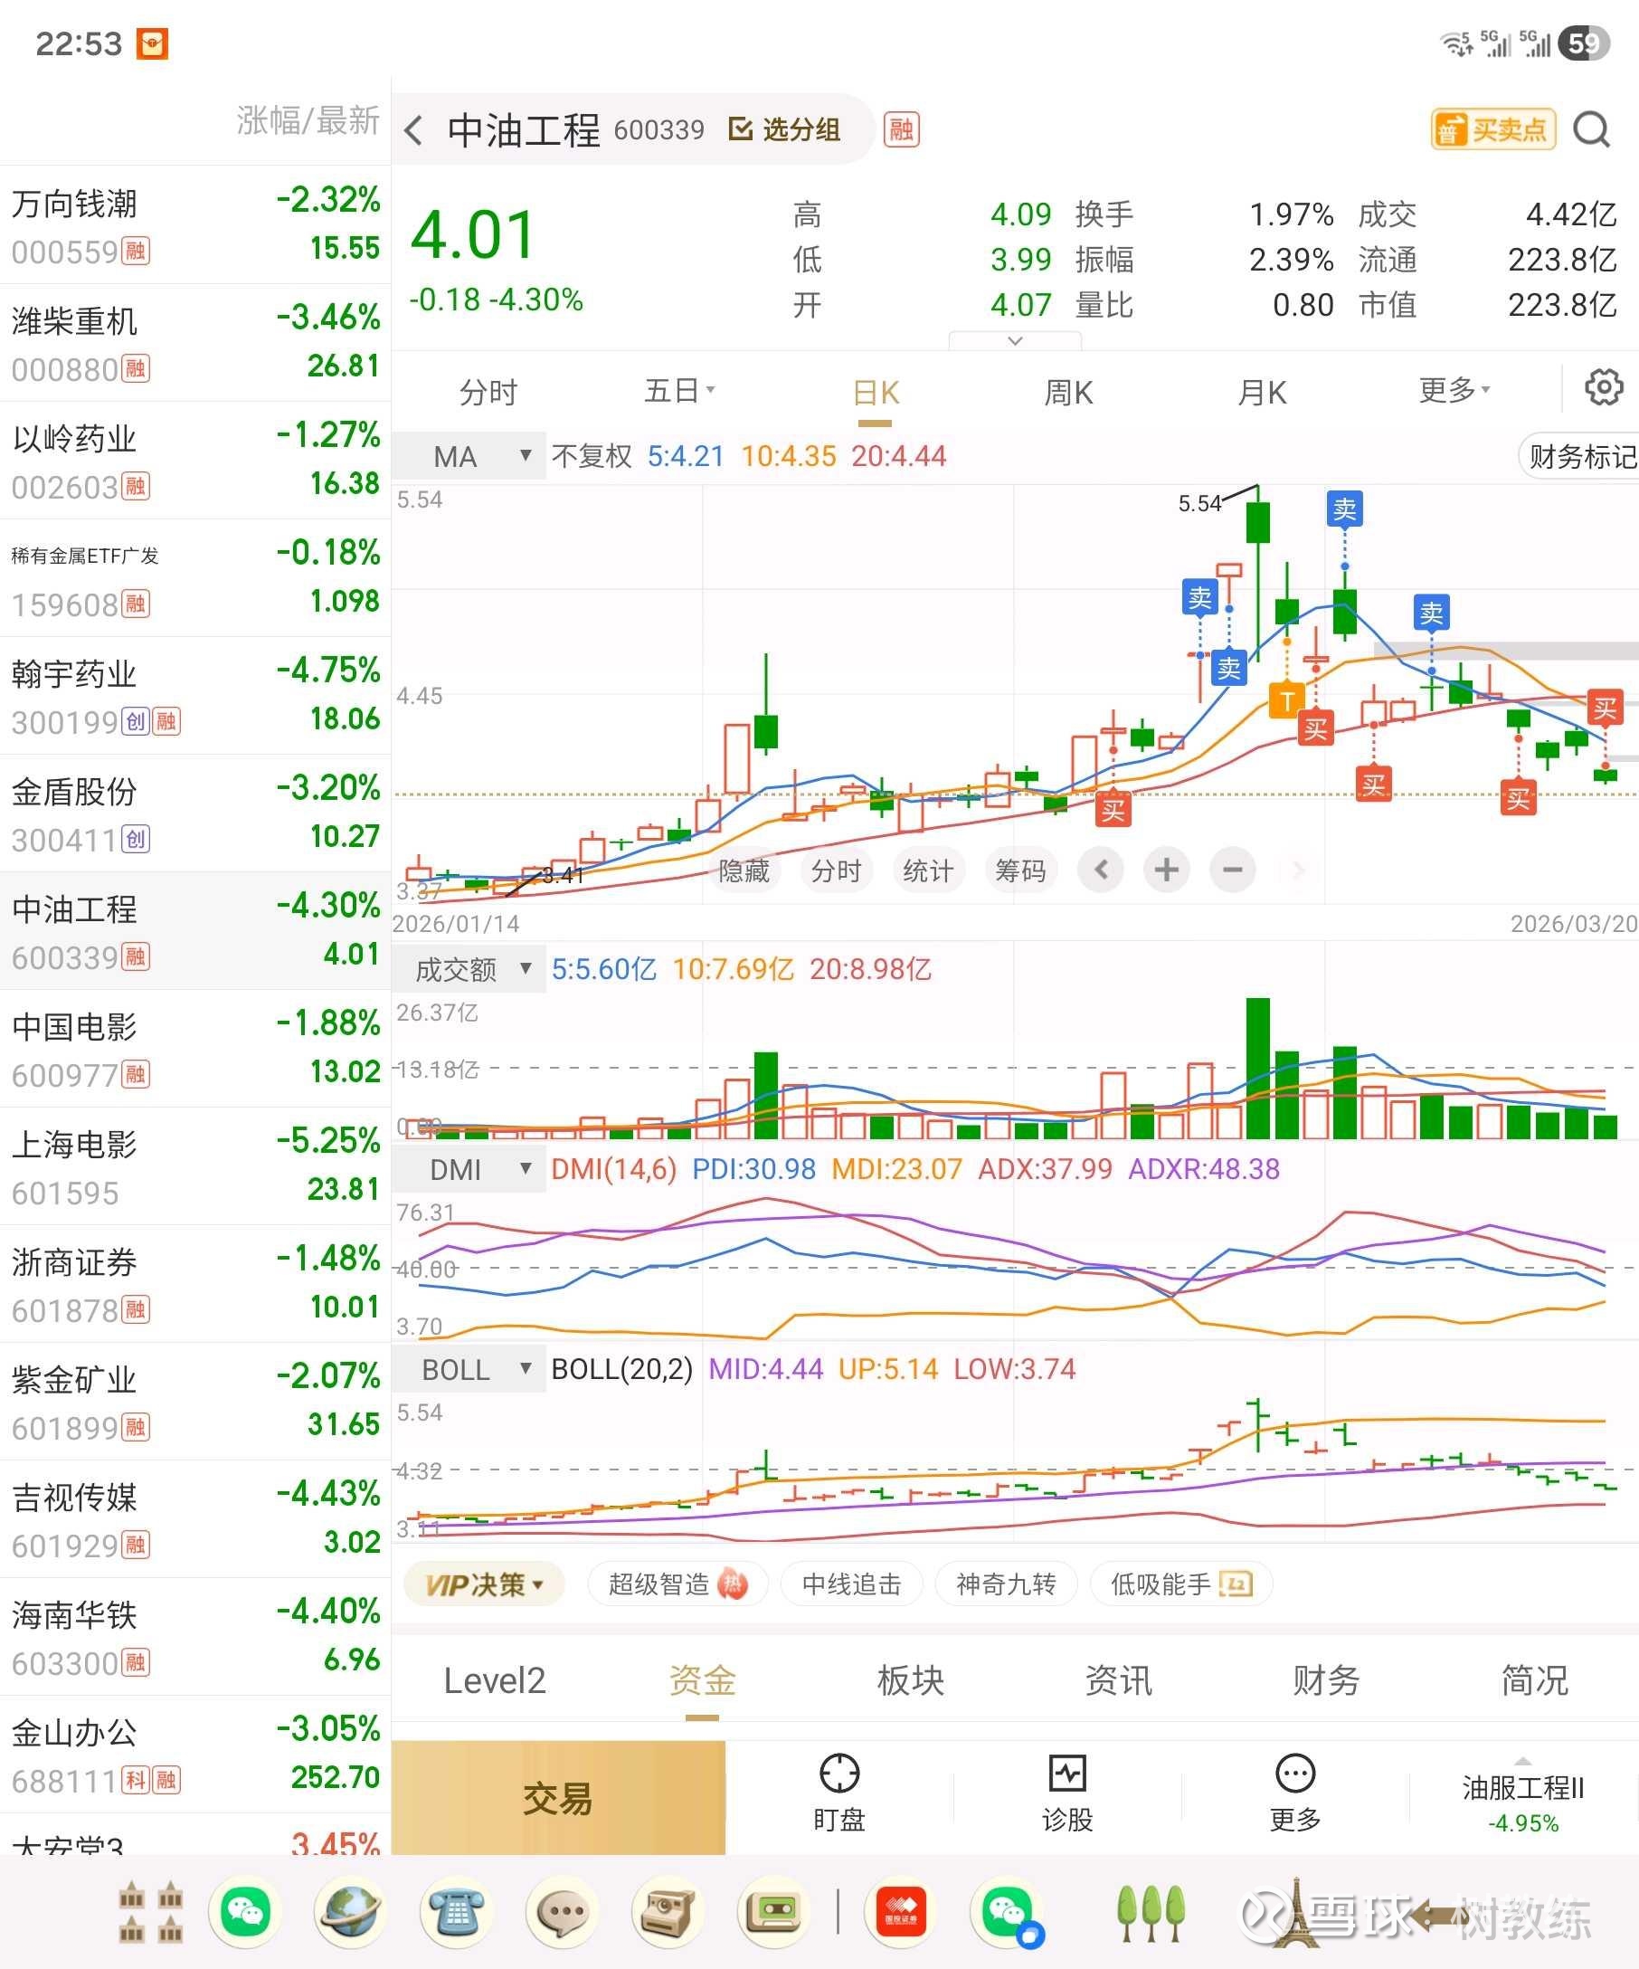Tap the gold 交易 trade button
The width and height of the screenshot is (1639, 1969).
click(558, 1798)
